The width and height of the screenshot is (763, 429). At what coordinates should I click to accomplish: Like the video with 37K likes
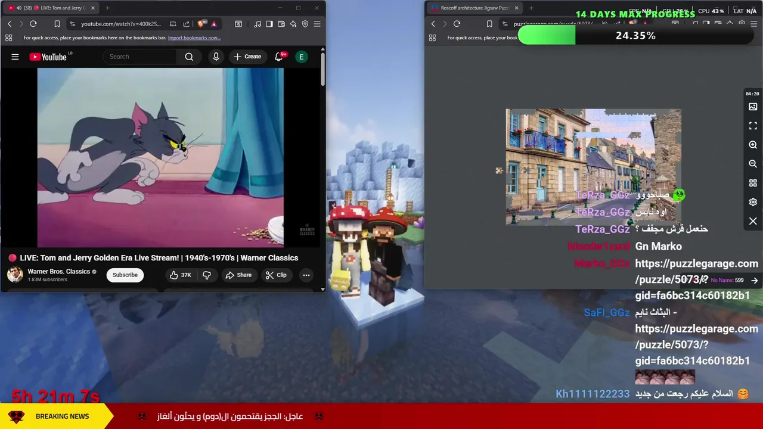[x=180, y=275]
